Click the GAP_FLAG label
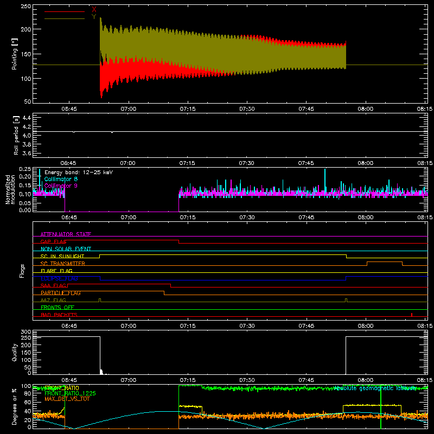 tap(54, 241)
